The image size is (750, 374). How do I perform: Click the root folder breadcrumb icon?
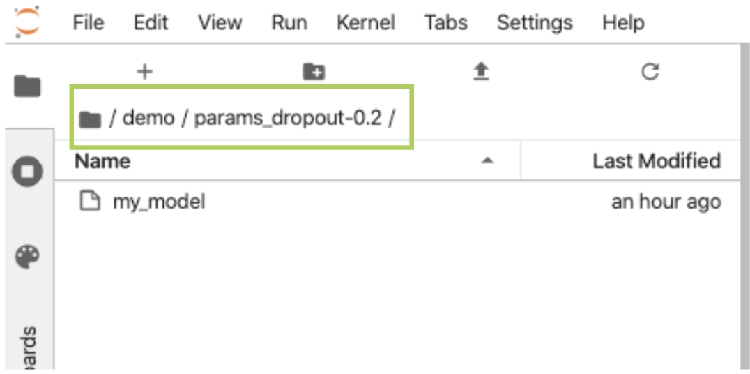click(90, 119)
